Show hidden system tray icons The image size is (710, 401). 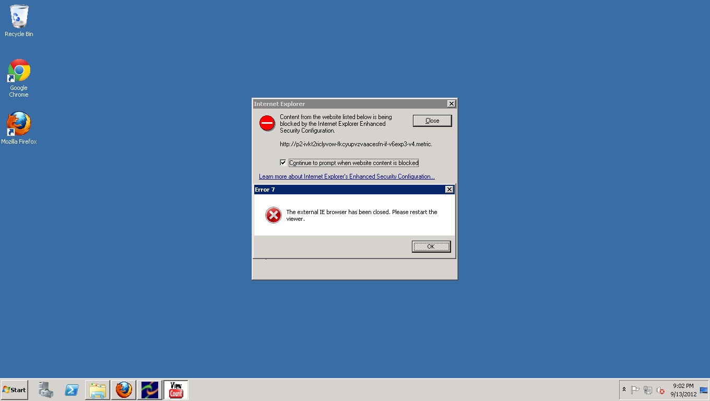tap(624, 390)
